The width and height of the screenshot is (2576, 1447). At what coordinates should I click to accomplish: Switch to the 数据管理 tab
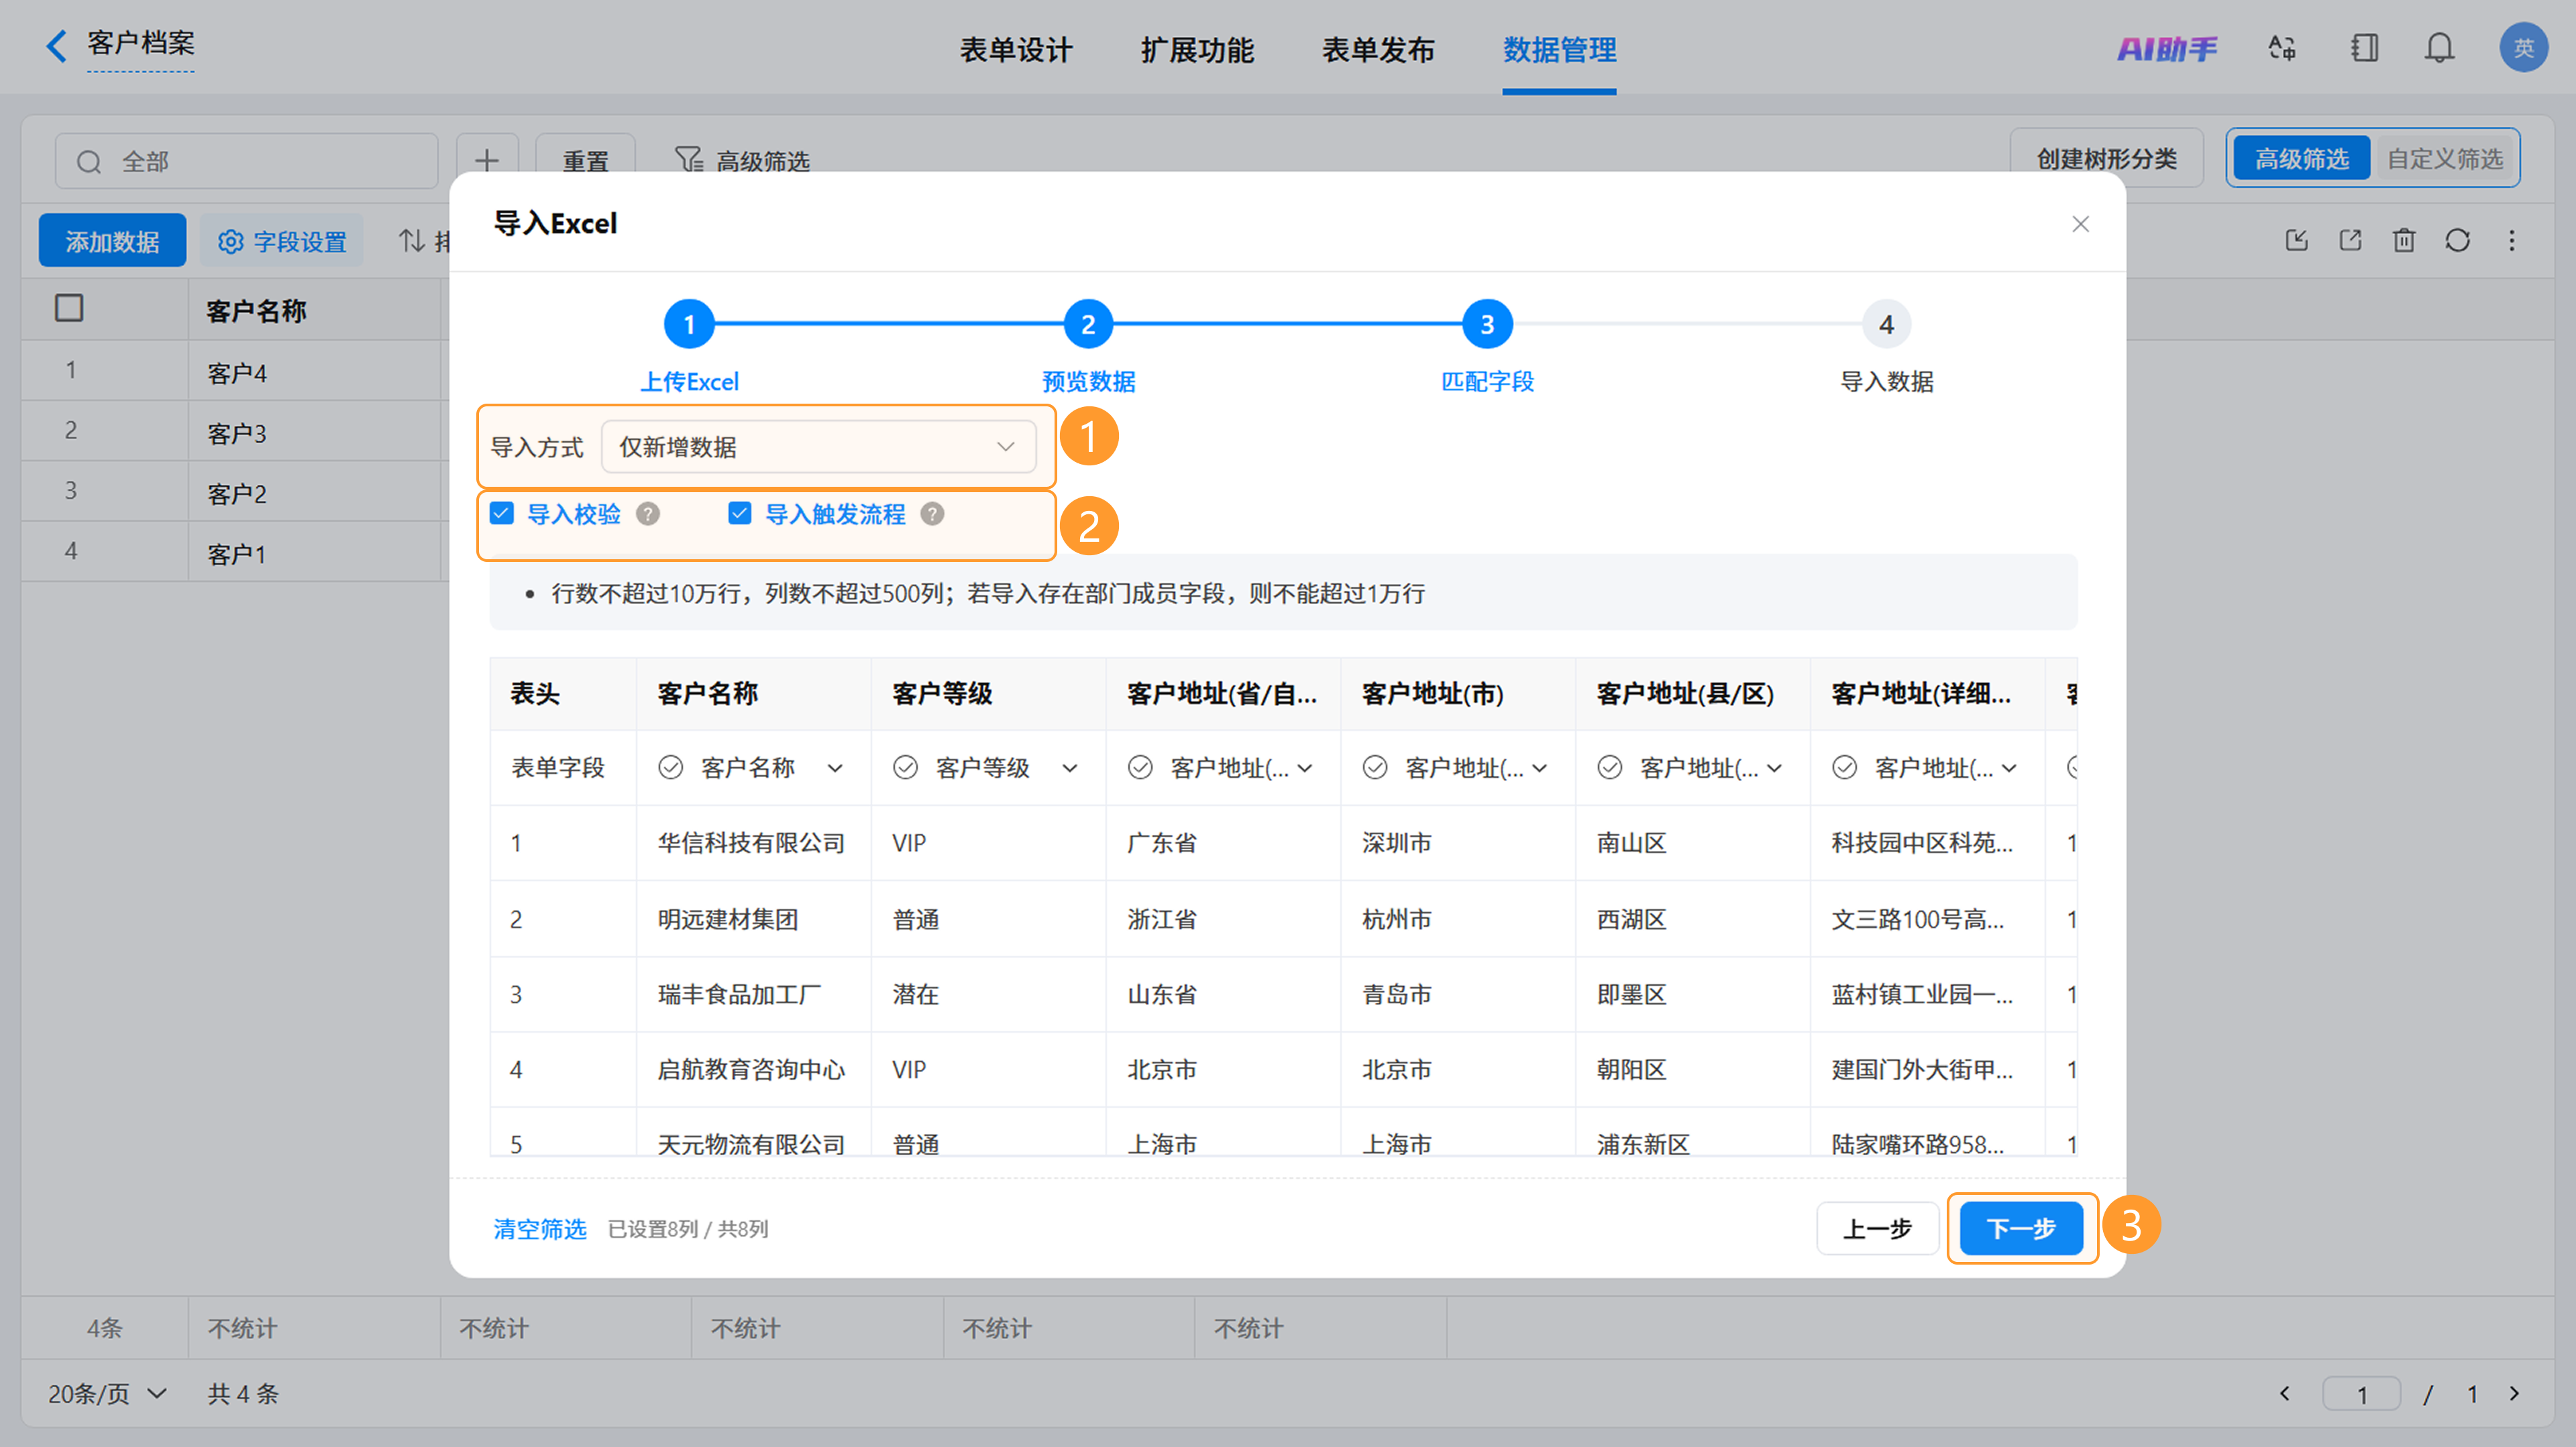[x=1559, y=50]
